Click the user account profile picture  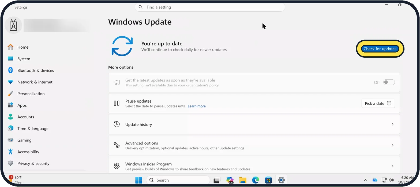click(13, 25)
